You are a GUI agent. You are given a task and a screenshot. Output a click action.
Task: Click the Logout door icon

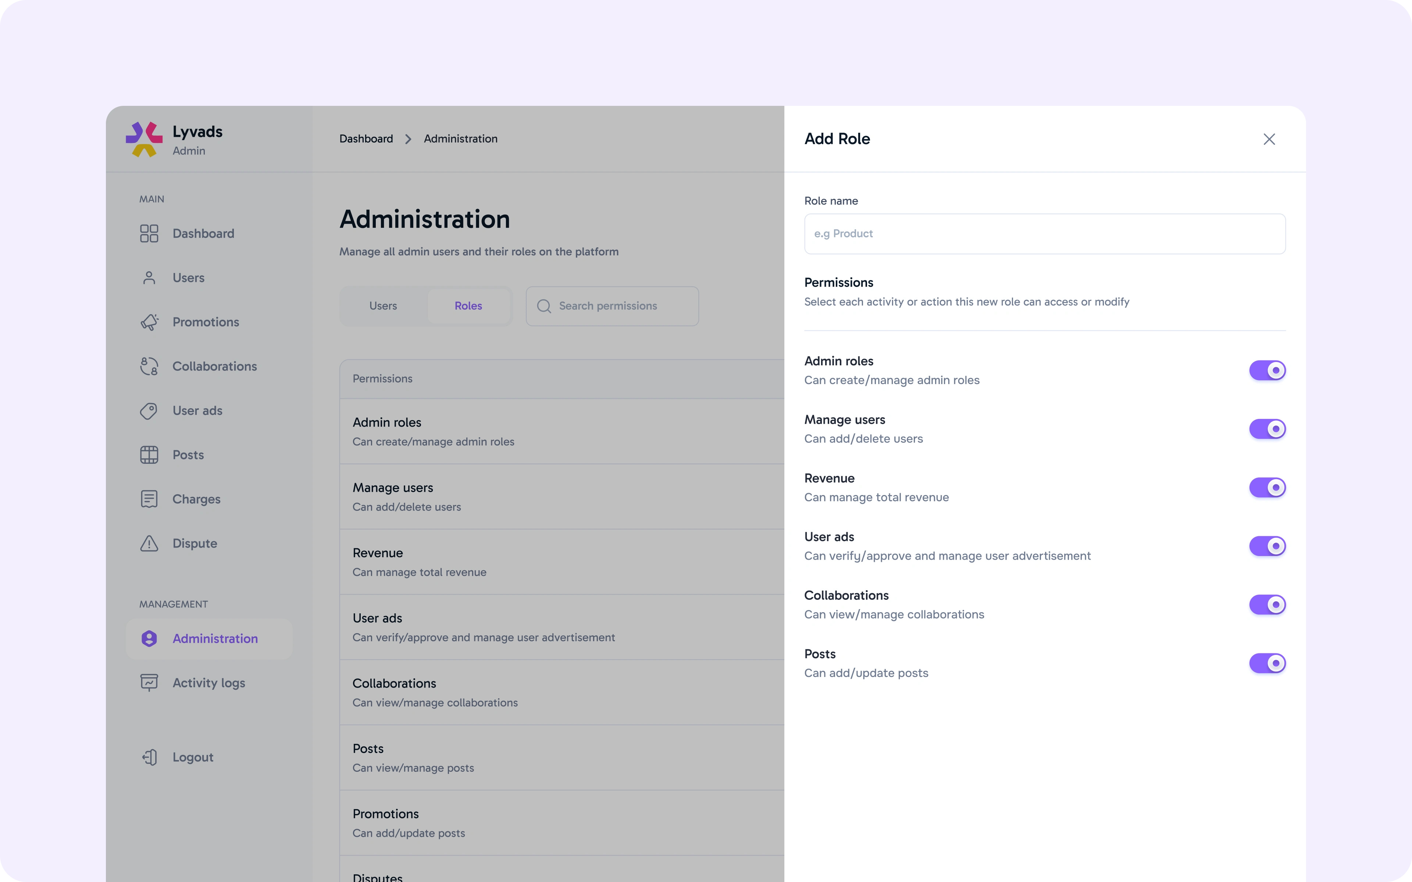pos(149,757)
